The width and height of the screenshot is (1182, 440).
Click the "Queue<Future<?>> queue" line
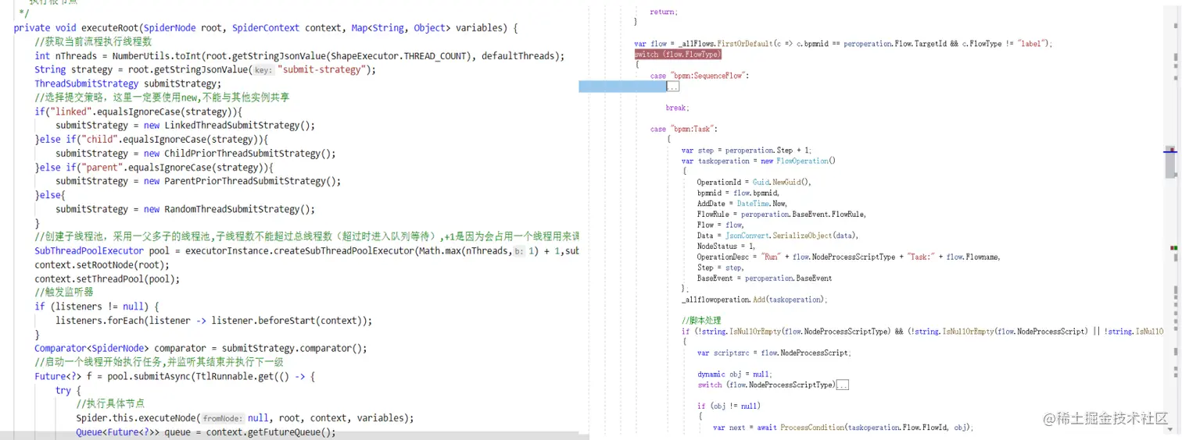[206, 432]
